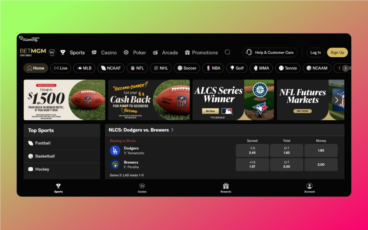Choose Basketball in Top Sports
This screenshot has height=230, width=368.
tap(62, 156)
